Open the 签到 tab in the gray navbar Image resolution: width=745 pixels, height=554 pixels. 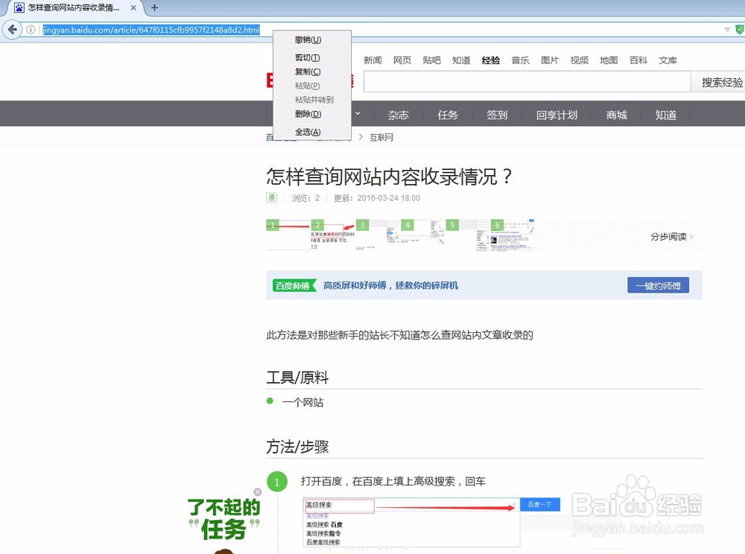497,115
